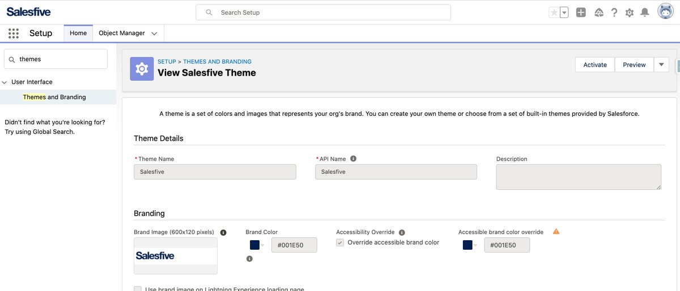Click the Salesfive brand image thumbnail
680x291 pixels.
[176, 256]
